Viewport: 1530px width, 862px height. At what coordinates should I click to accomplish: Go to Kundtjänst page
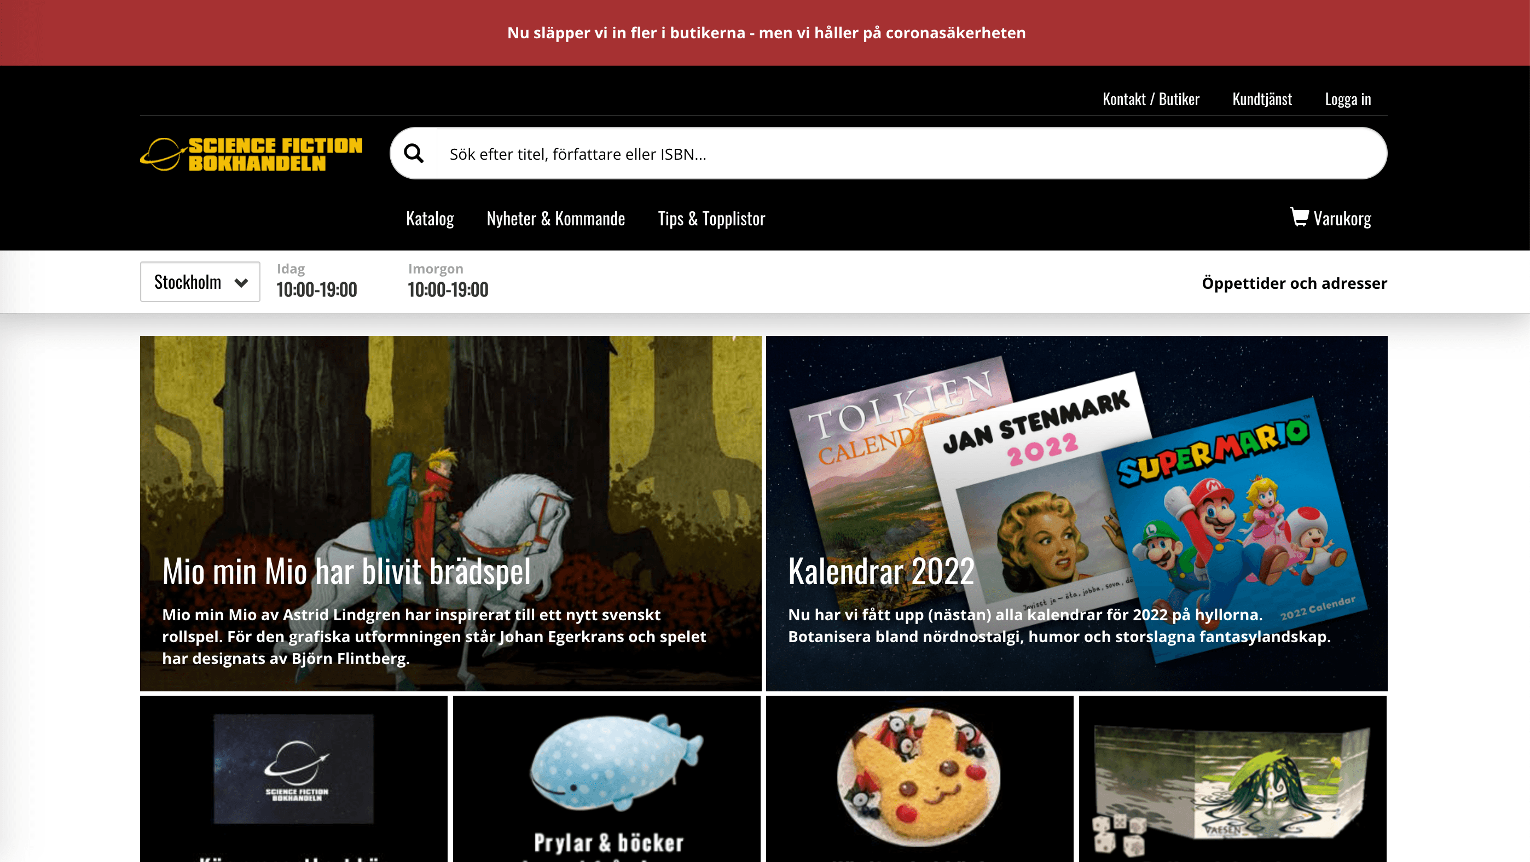(x=1262, y=99)
